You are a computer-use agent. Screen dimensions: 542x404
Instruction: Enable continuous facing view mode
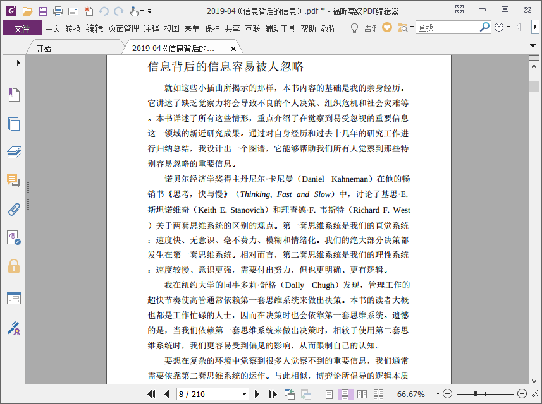tap(378, 394)
